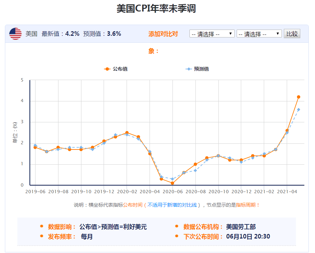Click the 指标周期 orange text
Viewport: 315px width, 253px height.
(x=246, y=205)
